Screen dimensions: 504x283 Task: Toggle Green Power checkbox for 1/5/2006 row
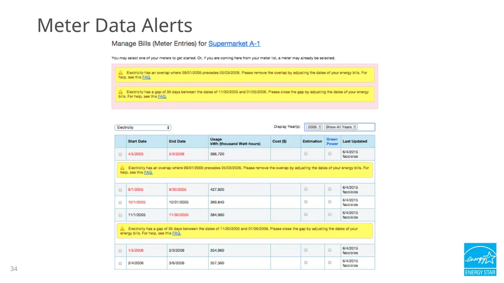pyautogui.click(x=329, y=250)
